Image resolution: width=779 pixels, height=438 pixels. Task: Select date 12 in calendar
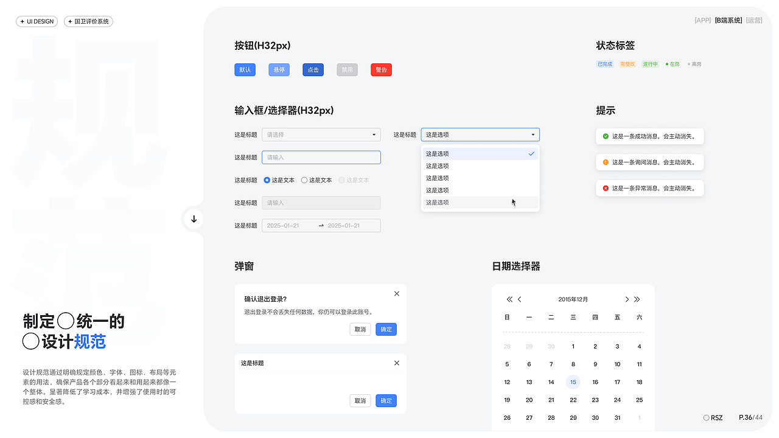point(507,382)
